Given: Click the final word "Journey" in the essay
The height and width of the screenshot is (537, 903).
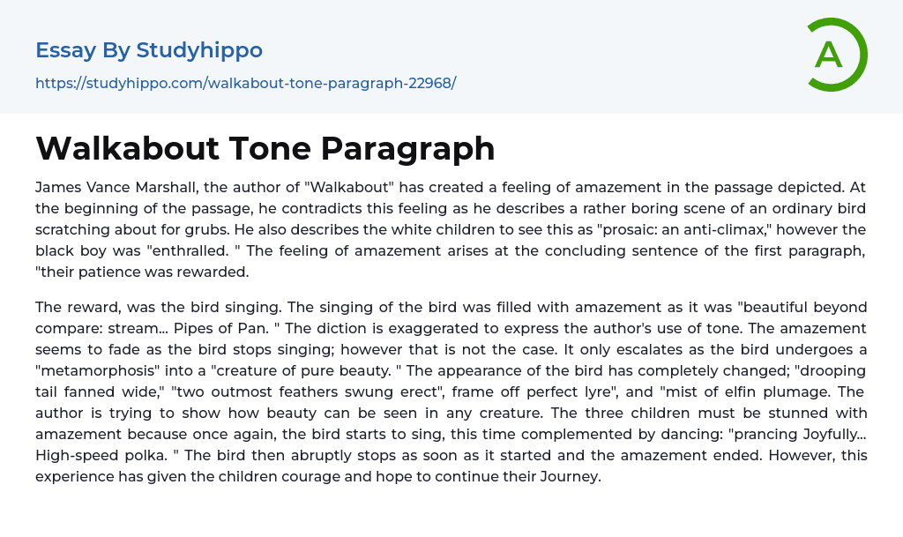Looking at the screenshot, I should (x=573, y=476).
